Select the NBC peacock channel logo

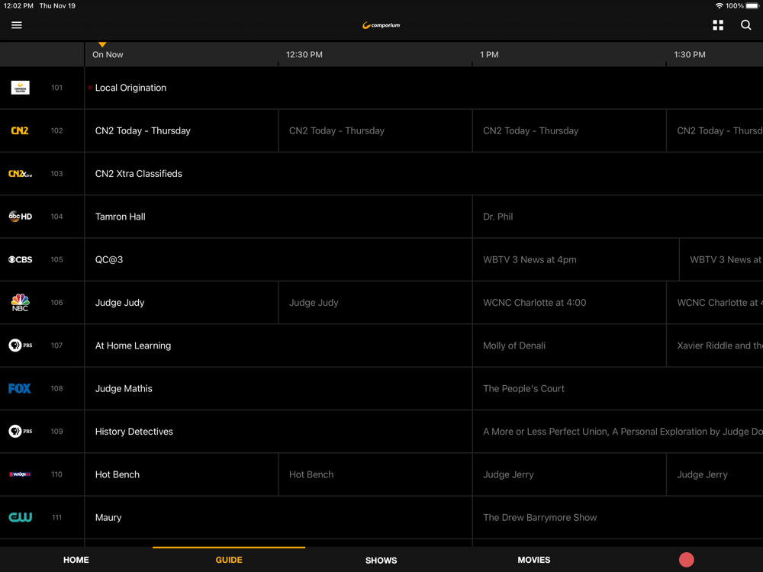click(20, 303)
